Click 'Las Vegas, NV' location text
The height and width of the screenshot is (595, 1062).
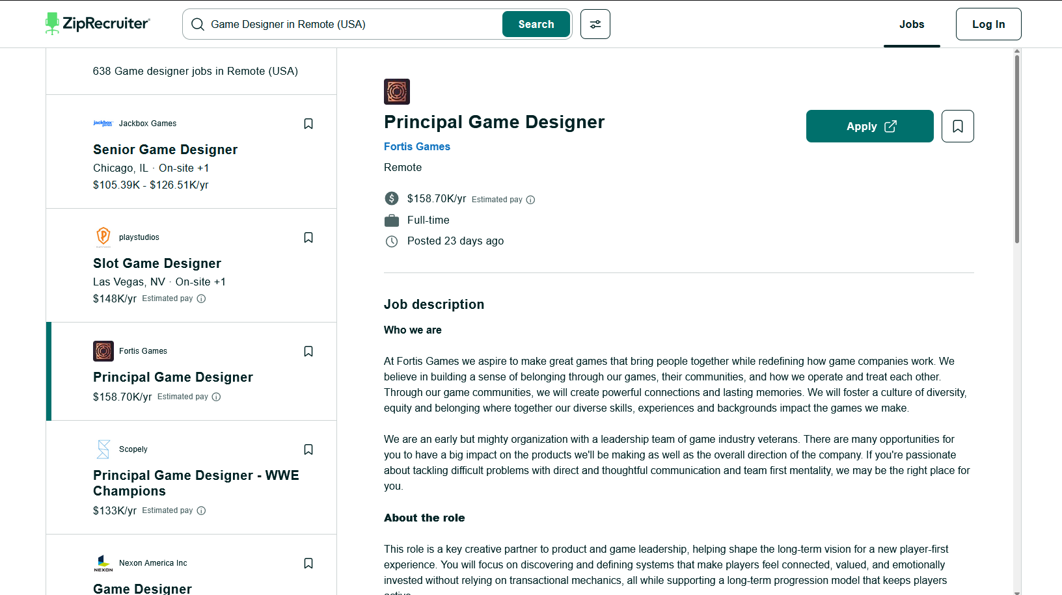coord(129,282)
